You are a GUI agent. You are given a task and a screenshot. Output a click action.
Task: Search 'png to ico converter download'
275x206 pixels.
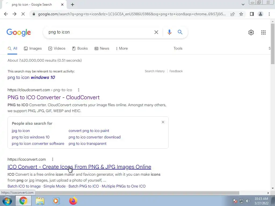95,137
